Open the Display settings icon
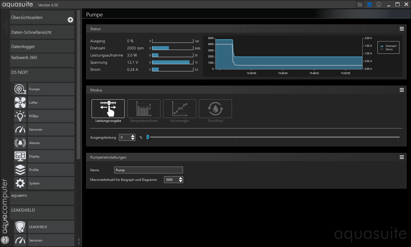 [x=20, y=156]
